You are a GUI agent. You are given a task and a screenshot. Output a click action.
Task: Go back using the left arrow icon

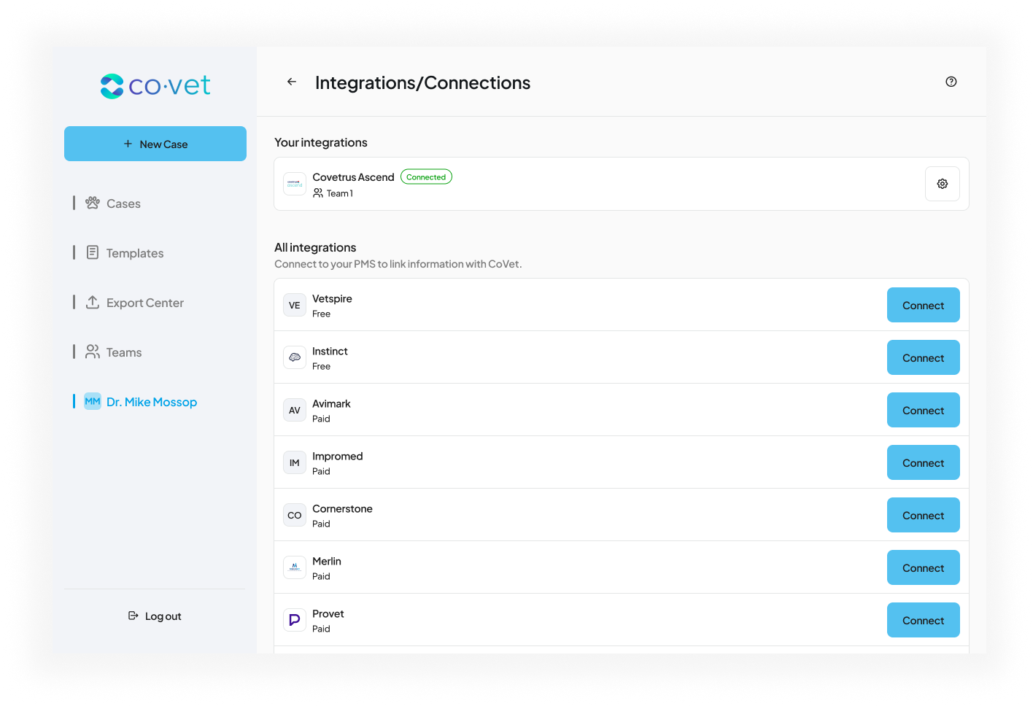click(292, 82)
